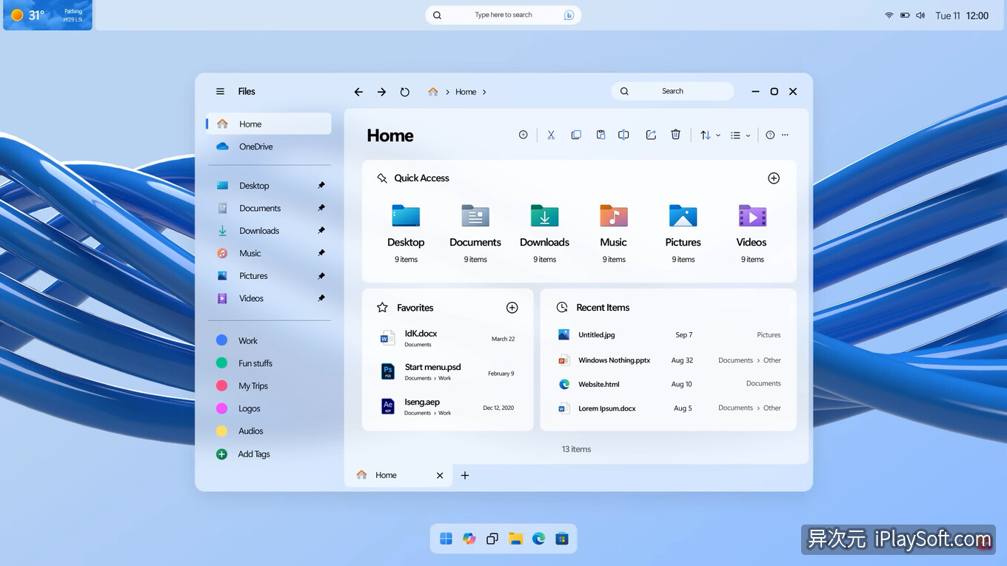Add a favorite using the plus button

point(512,307)
